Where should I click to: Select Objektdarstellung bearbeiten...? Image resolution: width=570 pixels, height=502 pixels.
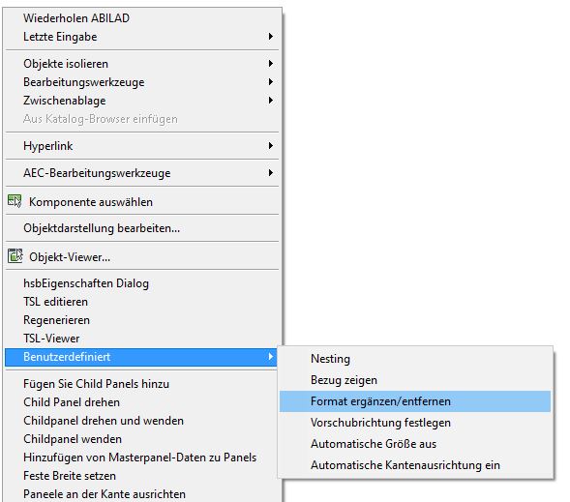tap(141, 228)
